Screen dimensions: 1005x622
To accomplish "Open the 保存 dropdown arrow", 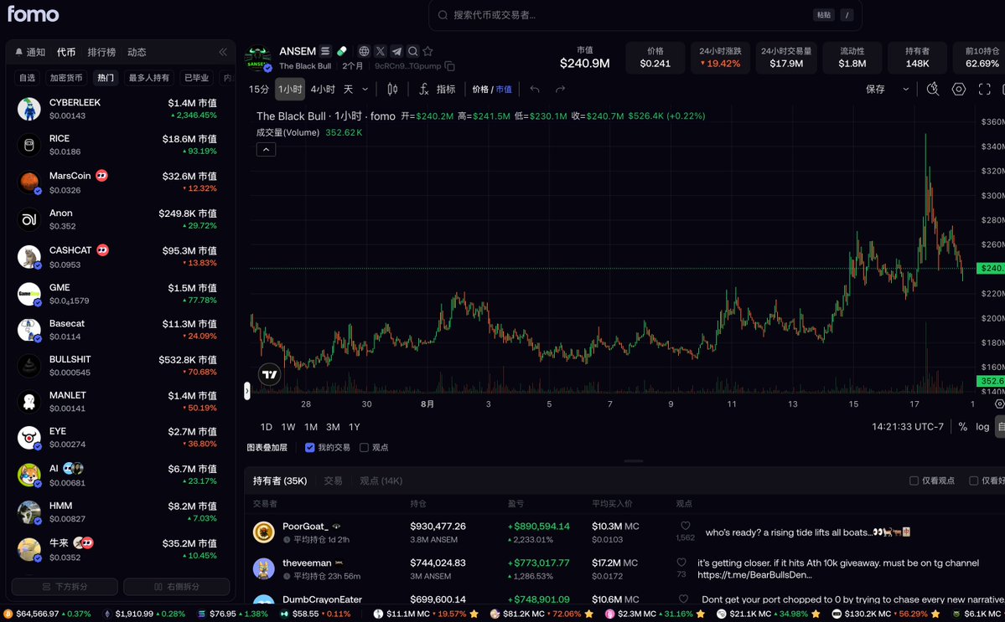I will pyautogui.click(x=905, y=90).
